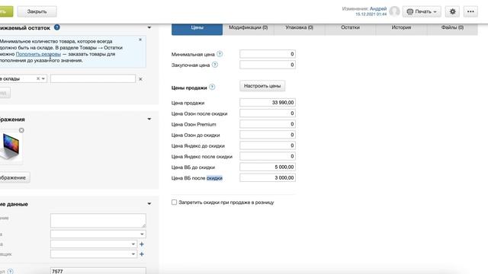Open the склады dropdown arrow
The image size is (488, 274).
(43, 78)
